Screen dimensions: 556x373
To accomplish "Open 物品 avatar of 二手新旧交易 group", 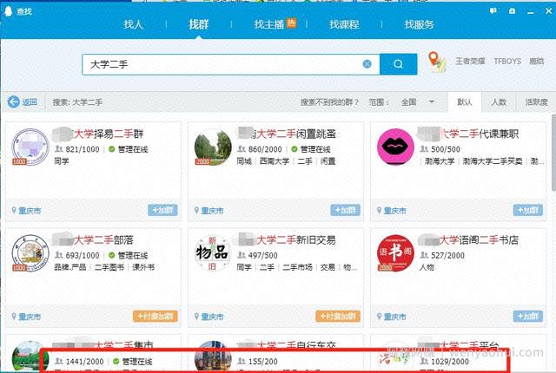I will (212, 253).
